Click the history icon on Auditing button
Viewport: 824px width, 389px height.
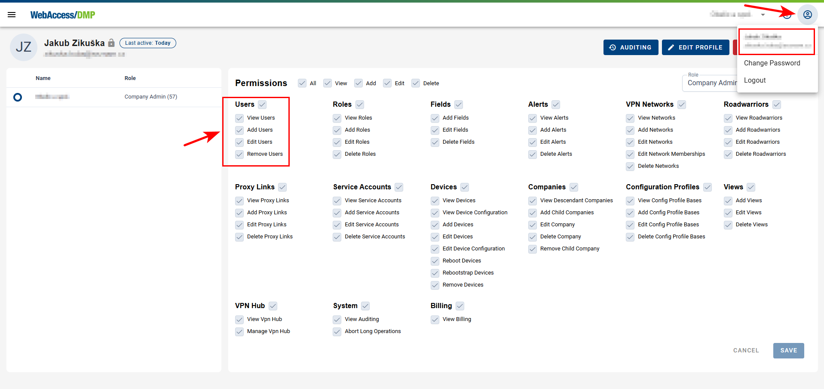pyautogui.click(x=613, y=47)
